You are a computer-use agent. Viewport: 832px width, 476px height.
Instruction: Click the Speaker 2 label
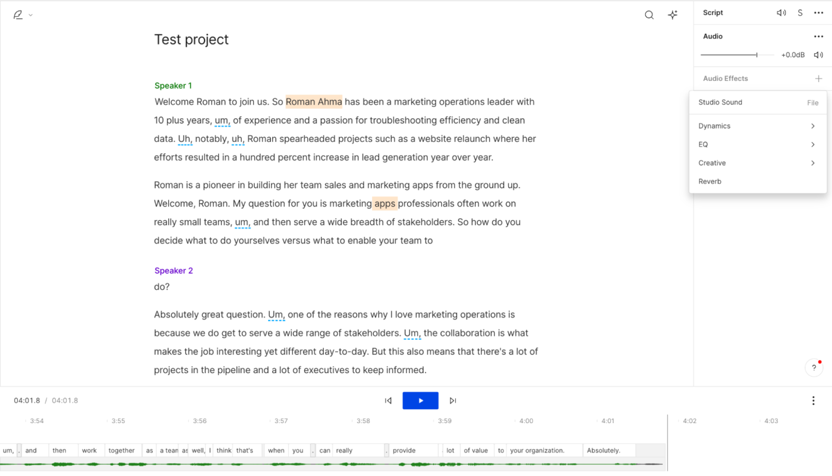174,270
